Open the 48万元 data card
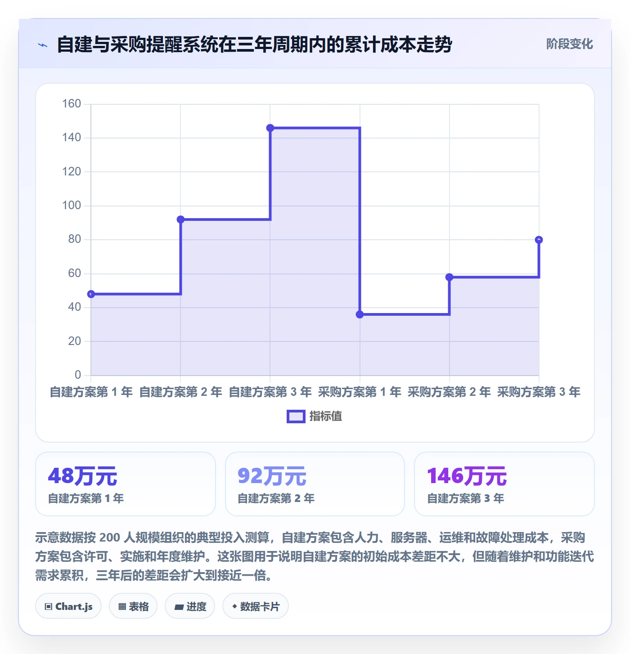The height and width of the screenshot is (654, 630). click(x=126, y=484)
